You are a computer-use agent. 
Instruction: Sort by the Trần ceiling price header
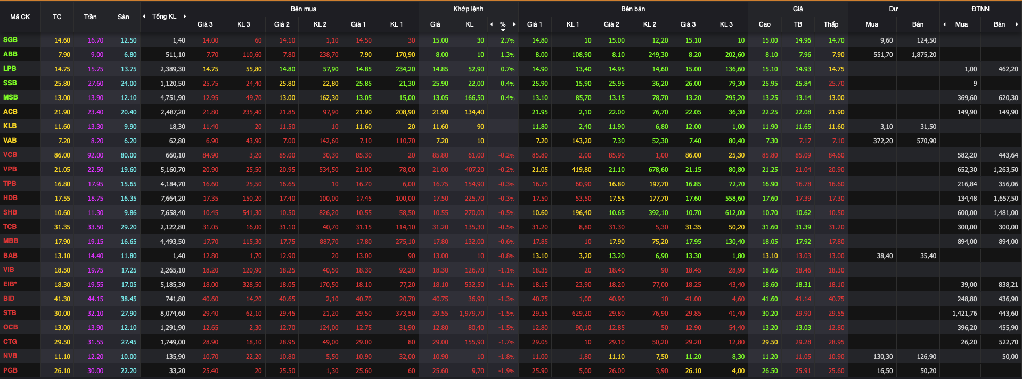[x=90, y=17]
